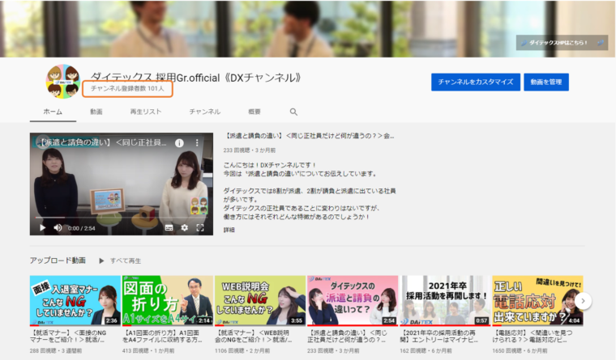This screenshot has width=616, height=360.
Task: Open the 概要 tab
Action: (255, 112)
